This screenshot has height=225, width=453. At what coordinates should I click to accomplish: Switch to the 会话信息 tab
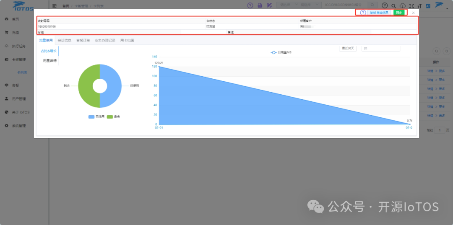click(65, 40)
